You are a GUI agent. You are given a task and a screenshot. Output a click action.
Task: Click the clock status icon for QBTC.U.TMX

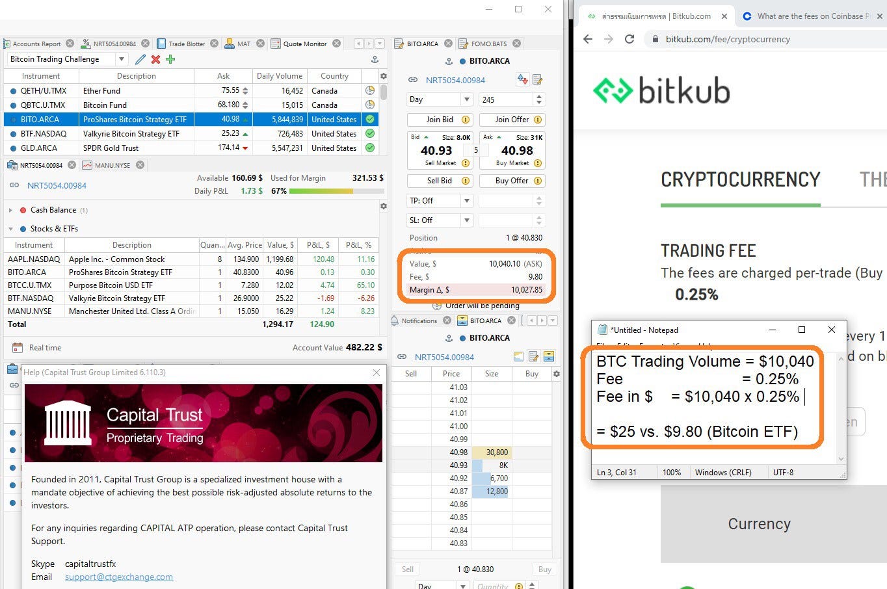pyautogui.click(x=369, y=105)
